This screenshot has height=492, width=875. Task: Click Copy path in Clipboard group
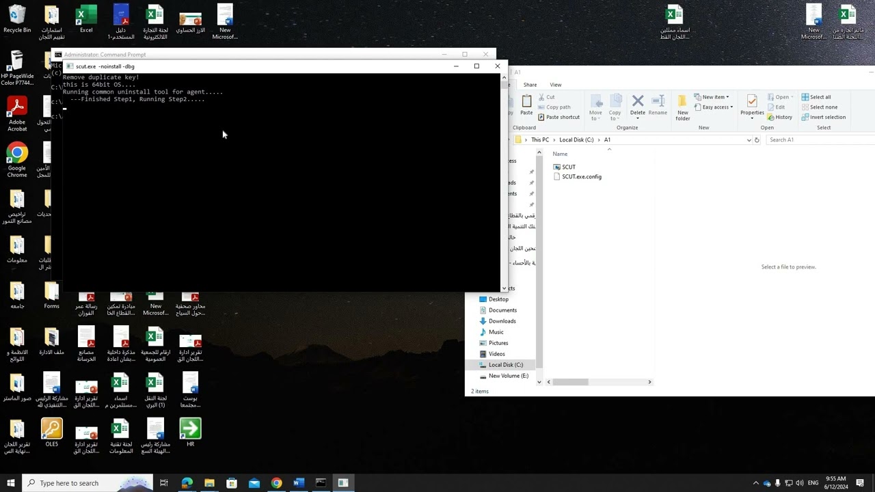click(x=554, y=107)
